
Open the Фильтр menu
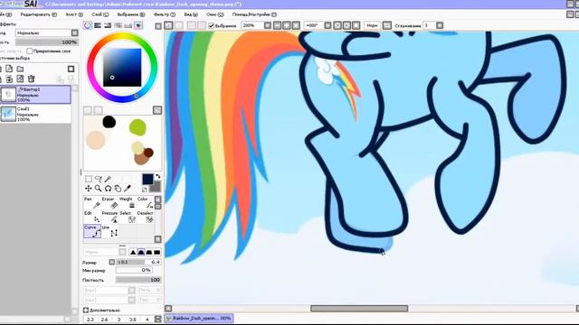[165, 14]
